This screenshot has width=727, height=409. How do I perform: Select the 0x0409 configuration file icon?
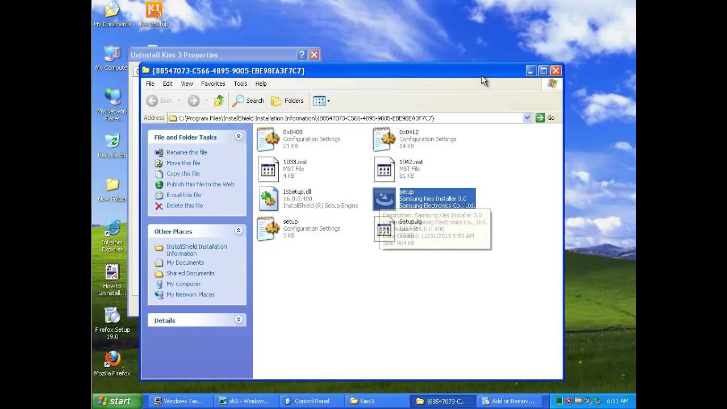[269, 139]
